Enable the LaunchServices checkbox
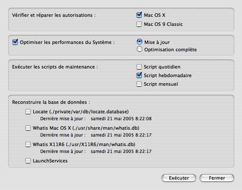The width and height of the screenshot is (242, 190). [28, 161]
